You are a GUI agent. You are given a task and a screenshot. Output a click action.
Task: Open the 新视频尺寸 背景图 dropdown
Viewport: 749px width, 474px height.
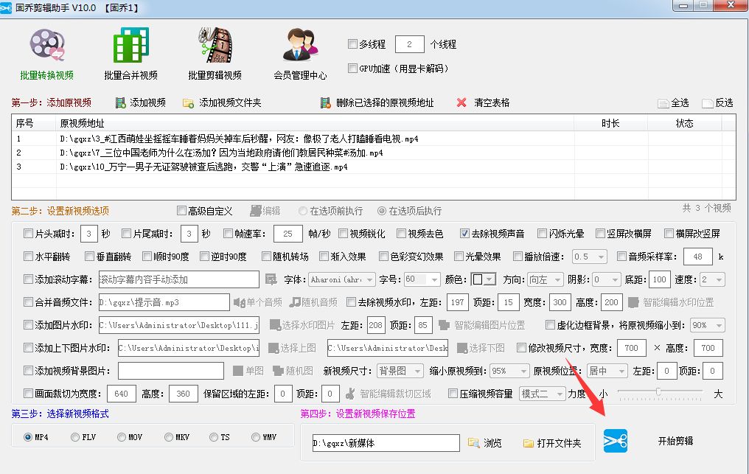(x=400, y=371)
